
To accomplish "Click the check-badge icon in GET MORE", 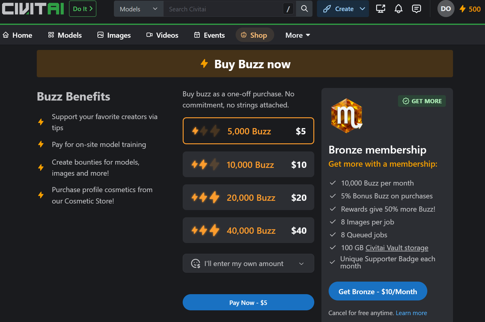I will point(406,101).
